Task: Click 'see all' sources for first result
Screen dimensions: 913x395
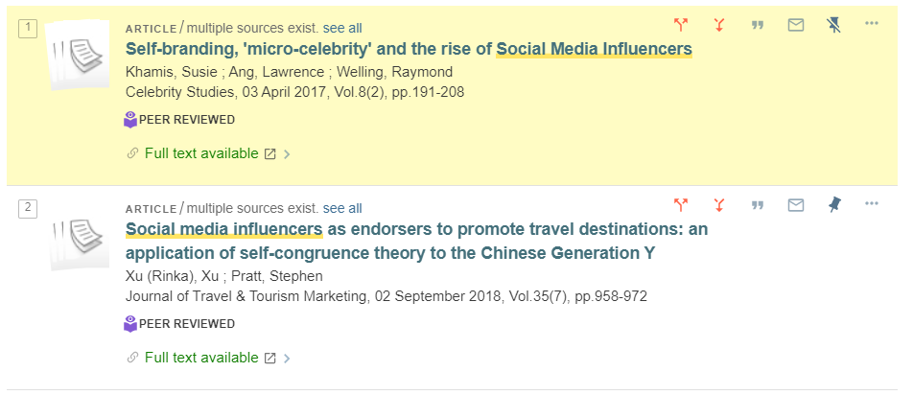Action: [342, 28]
